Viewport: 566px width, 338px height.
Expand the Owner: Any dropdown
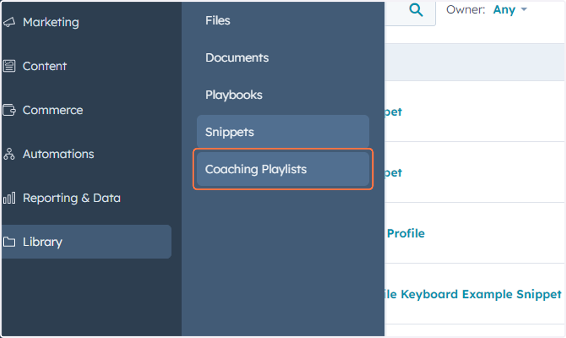coord(510,9)
